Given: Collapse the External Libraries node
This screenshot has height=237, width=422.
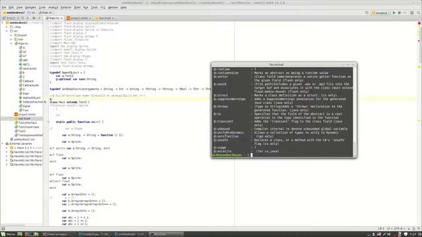Looking at the screenshot, I should click(x=3, y=144).
